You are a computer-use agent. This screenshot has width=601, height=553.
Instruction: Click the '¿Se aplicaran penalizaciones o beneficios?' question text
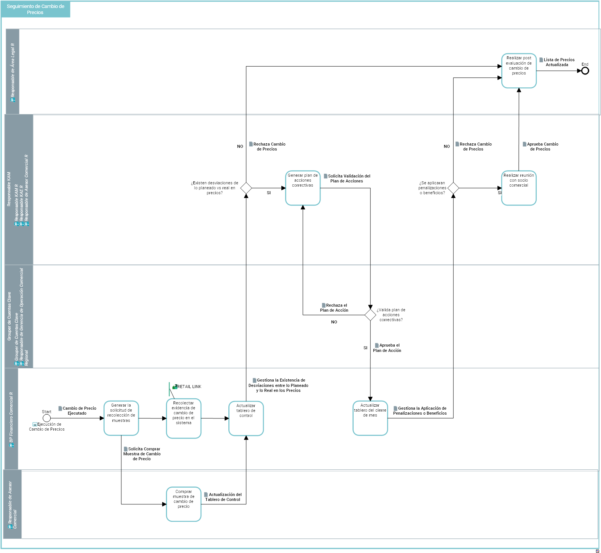pos(432,188)
